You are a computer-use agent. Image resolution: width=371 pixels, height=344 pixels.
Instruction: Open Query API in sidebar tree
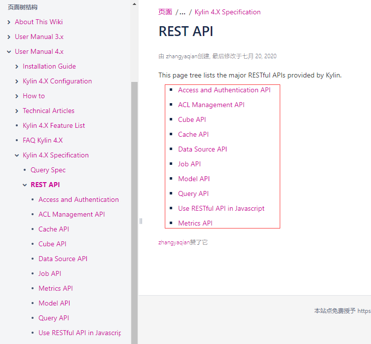[54, 318]
